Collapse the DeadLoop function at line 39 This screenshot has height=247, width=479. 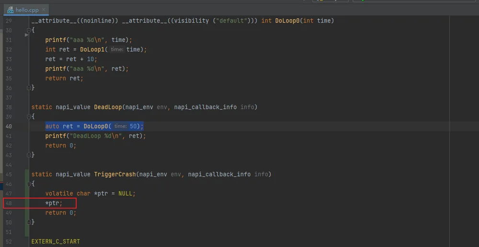click(x=29, y=117)
